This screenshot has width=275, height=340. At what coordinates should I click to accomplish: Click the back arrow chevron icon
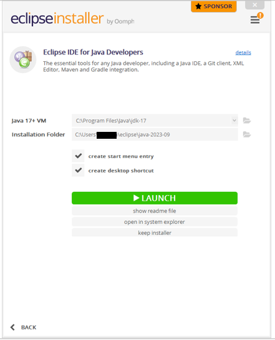coord(12,327)
